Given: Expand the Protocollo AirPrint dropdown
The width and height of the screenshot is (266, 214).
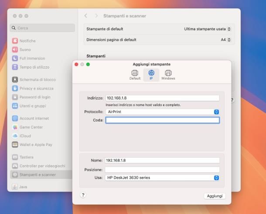Looking at the screenshot, I should coord(162,112).
